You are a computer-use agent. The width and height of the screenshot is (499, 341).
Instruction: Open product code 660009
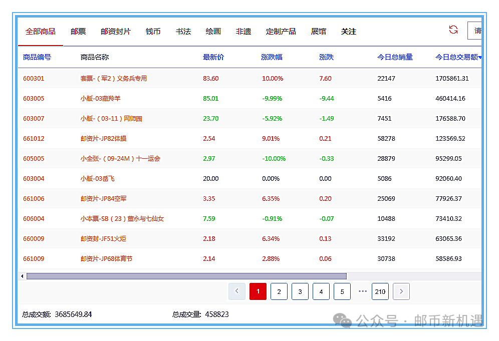34,239
